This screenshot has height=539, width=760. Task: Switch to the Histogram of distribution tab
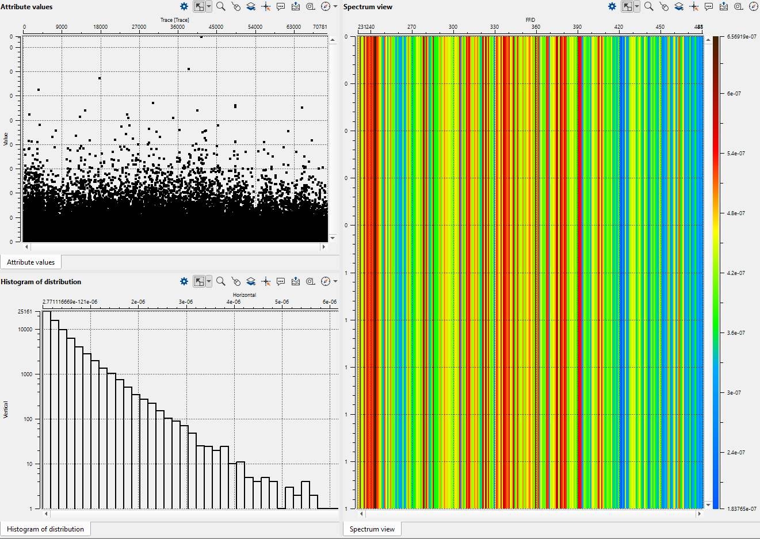(45, 529)
